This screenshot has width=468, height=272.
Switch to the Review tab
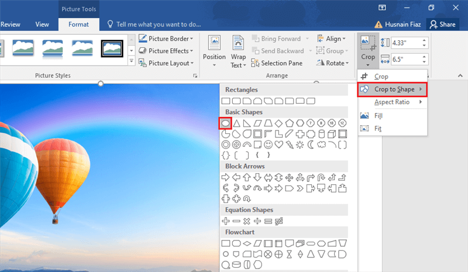[11, 25]
